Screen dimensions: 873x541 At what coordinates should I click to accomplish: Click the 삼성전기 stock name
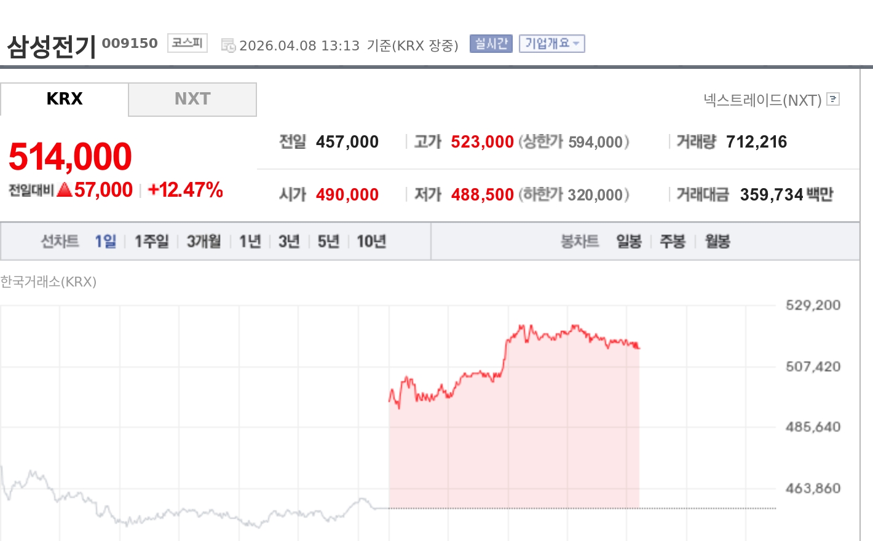[49, 42]
